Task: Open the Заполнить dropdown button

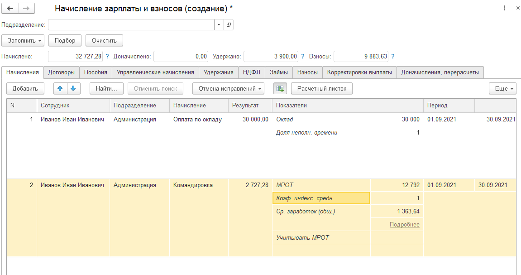Action: click(23, 41)
